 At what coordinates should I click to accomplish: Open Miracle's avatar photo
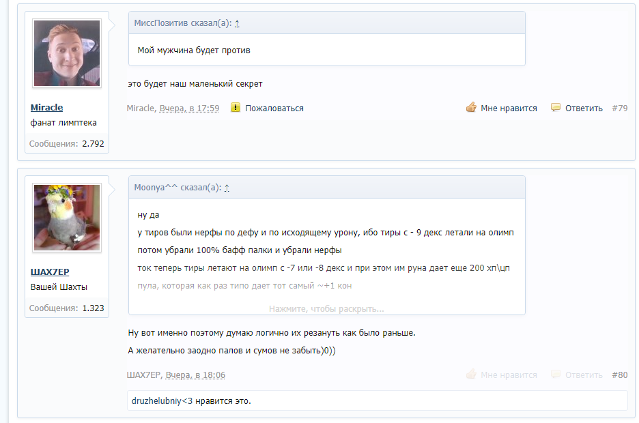67,53
